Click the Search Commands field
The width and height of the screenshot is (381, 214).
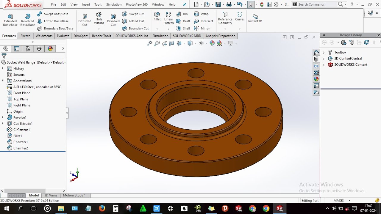[317, 4]
